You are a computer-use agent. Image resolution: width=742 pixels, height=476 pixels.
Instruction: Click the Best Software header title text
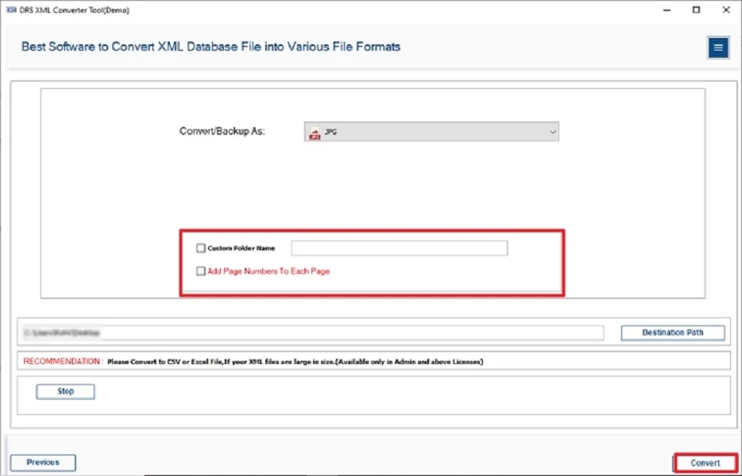pos(211,47)
